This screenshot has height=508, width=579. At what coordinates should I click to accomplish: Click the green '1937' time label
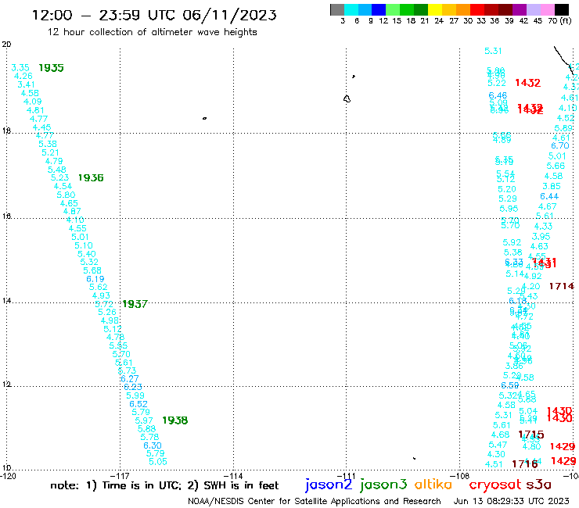pyautogui.click(x=135, y=304)
